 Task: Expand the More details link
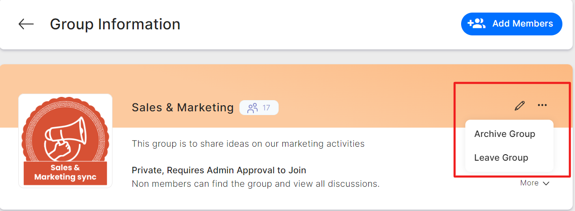click(529, 183)
